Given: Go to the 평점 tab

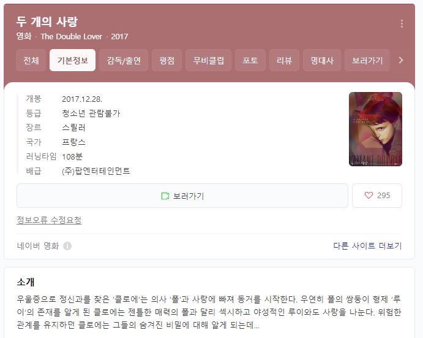Looking at the screenshot, I should tap(167, 60).
